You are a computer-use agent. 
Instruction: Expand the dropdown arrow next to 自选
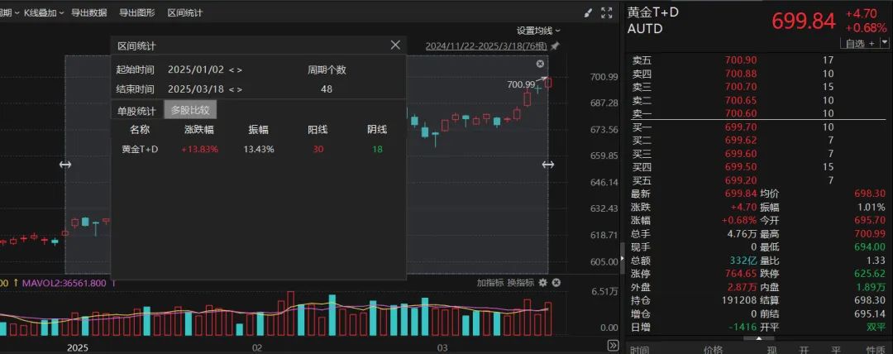[x=881, y=43]
